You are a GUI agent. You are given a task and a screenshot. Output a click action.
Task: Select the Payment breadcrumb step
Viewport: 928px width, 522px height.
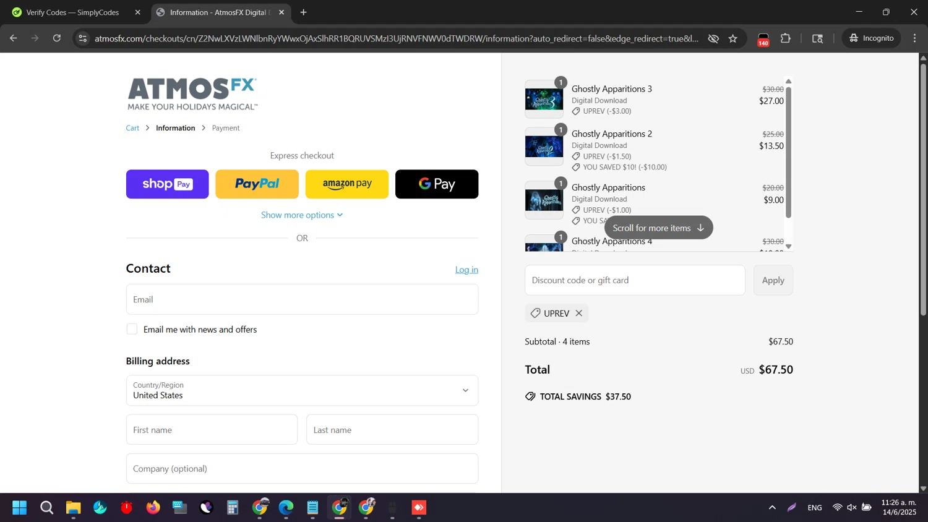(x=226, y=128)
